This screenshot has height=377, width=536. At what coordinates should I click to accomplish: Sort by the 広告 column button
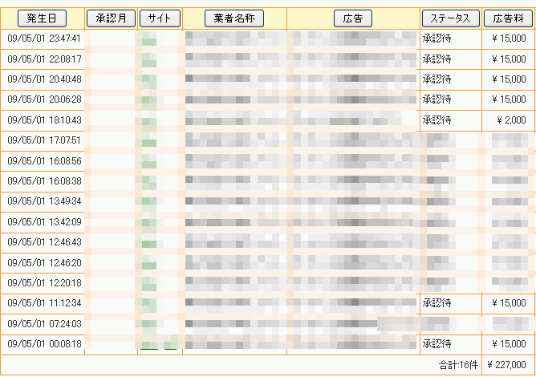[353, 18]
